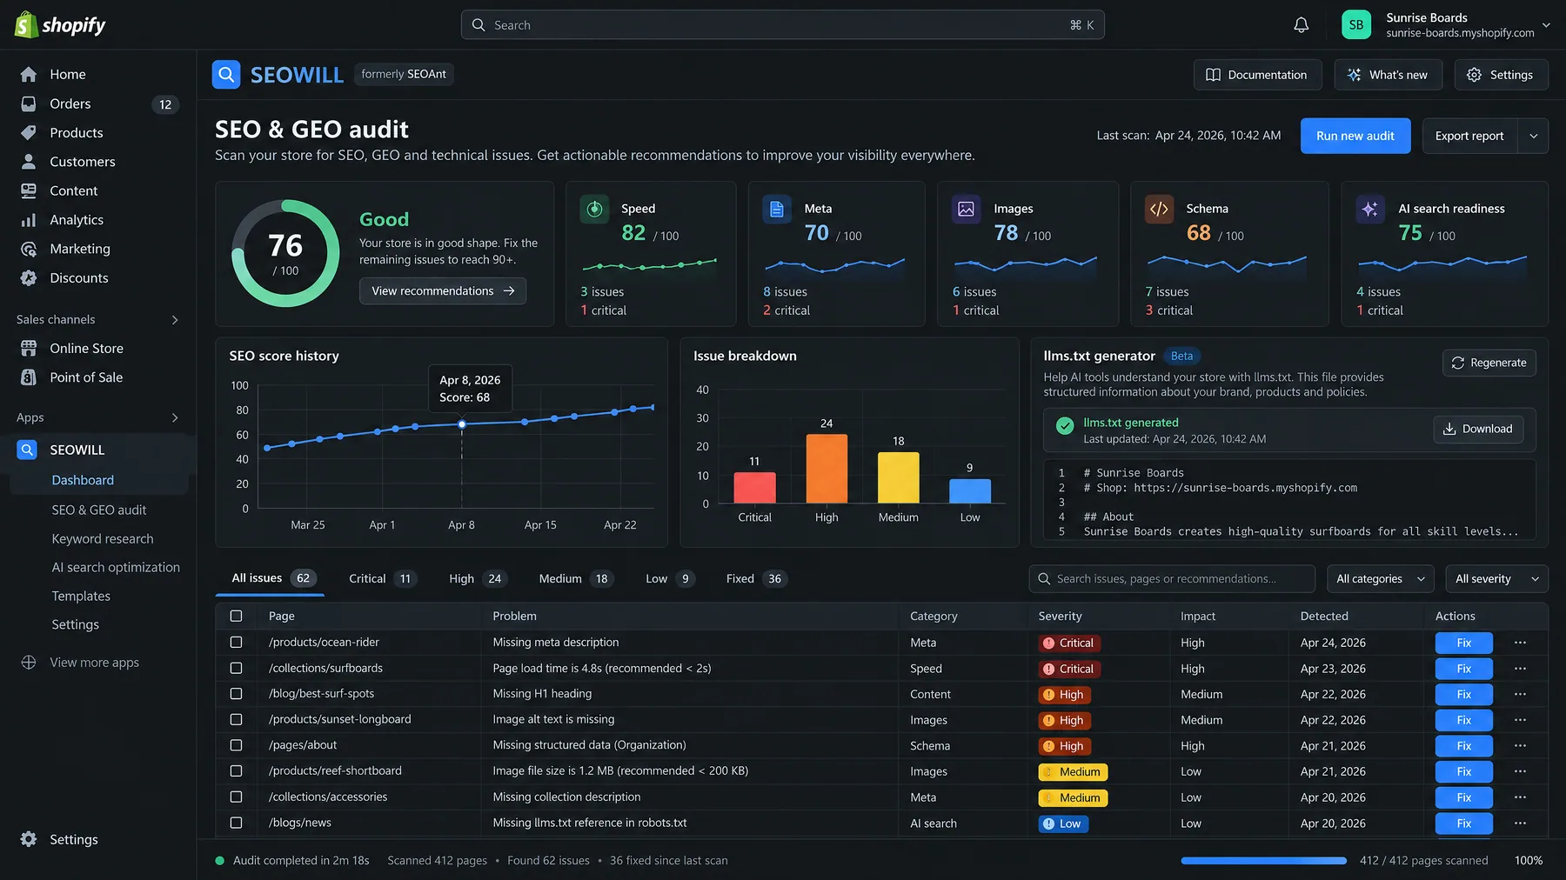The width and height of the screenshot is (1566, 880).
Task: Expand the Apps section chevron
Action: (175, 418)
